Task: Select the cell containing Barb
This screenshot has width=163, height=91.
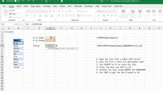Action: point(18,46)
